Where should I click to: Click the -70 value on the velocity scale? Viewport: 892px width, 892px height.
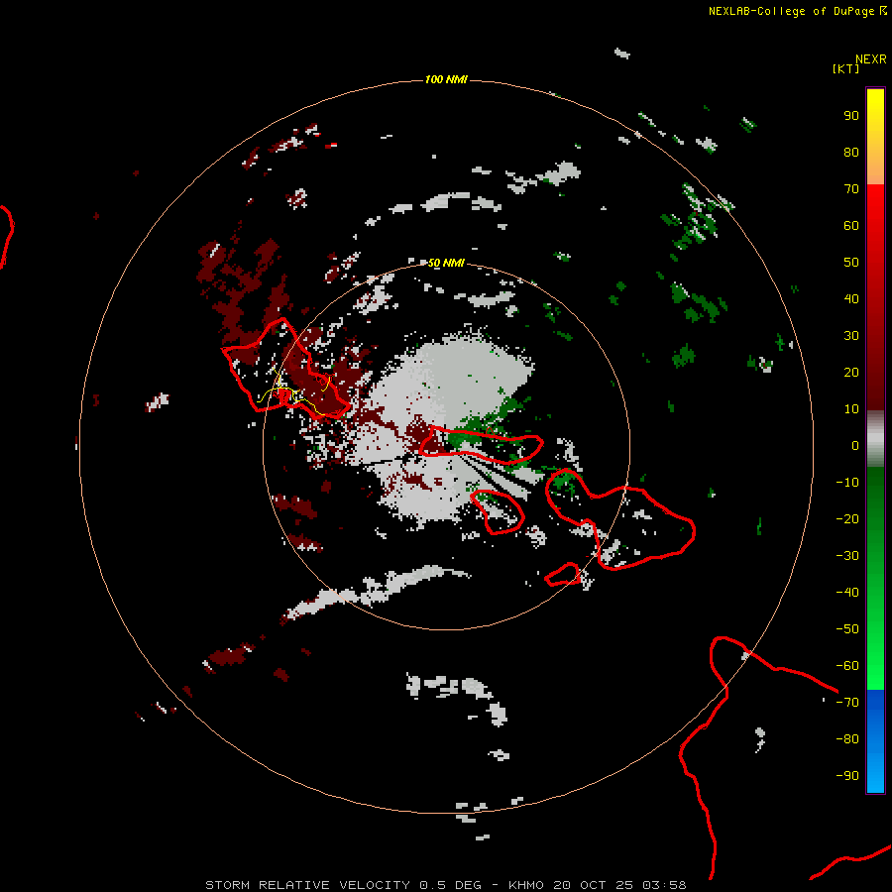(x=847, y=703)
